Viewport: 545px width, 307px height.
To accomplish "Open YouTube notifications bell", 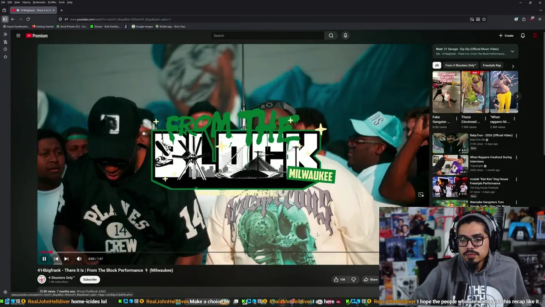I will (523, 36).
